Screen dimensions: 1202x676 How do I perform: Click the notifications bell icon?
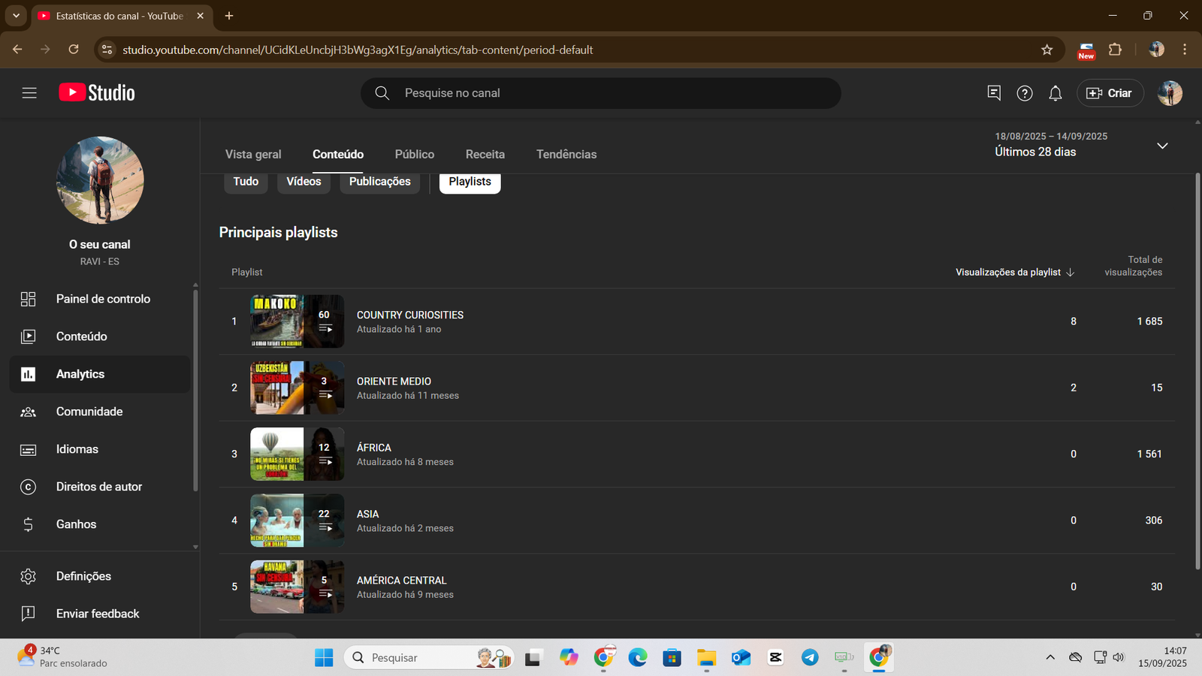(1055, 93)
